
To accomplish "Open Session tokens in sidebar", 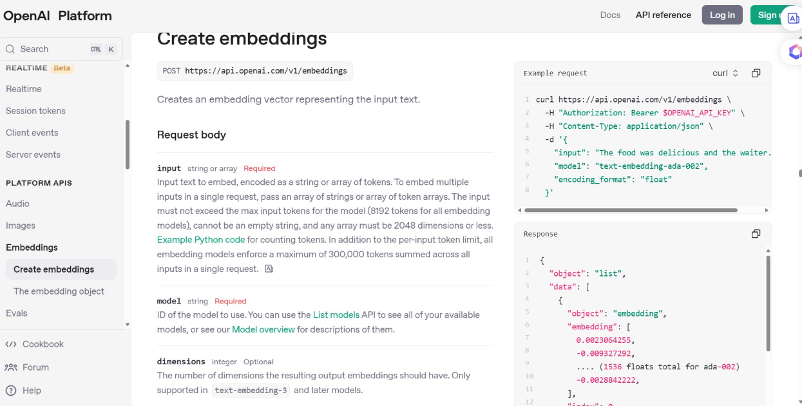I will 35,111.
